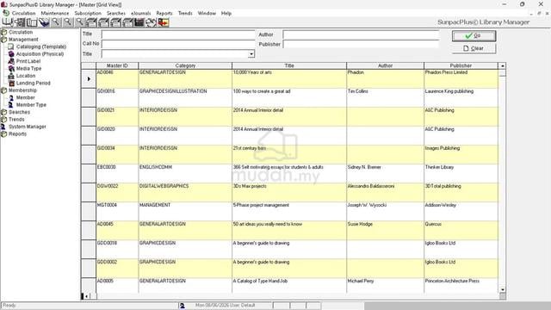Viewport: 551px width, 310px height.
Task: Select the 'A Catalog of Type Hand Job' cell
Action: click(289, 285)
